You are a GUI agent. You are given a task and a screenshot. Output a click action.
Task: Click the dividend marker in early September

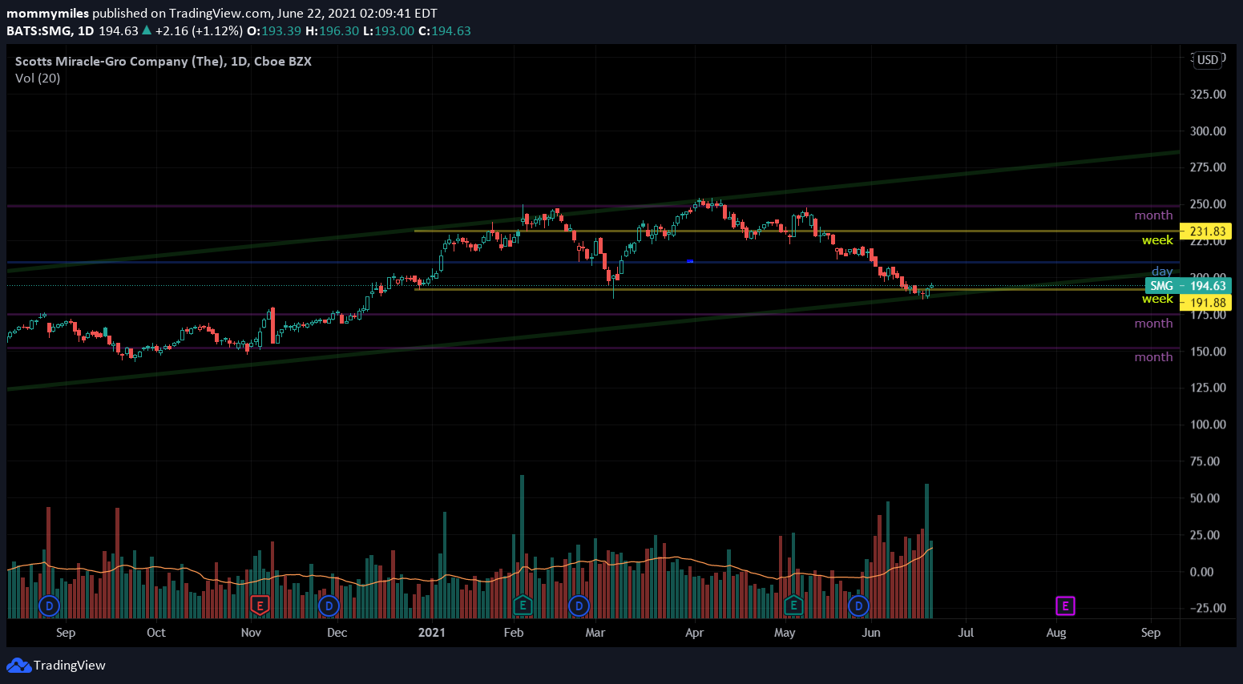click(x=50, y=606)
